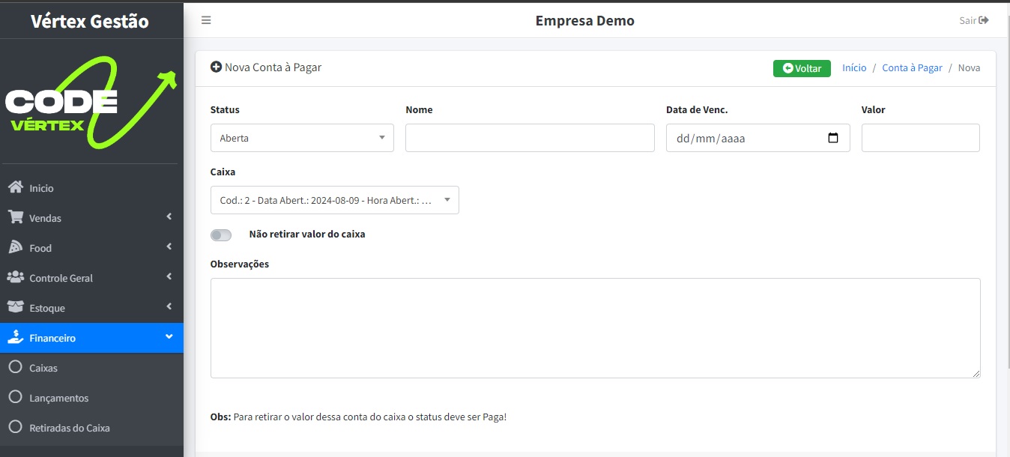Open the Lançamentos submenu entry
1010x457 pixels.
coord(58,398)
